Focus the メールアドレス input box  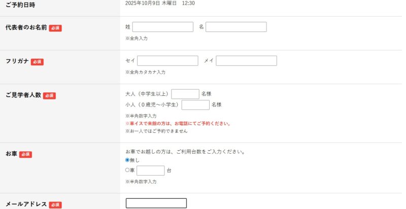(x=156, y=203)
